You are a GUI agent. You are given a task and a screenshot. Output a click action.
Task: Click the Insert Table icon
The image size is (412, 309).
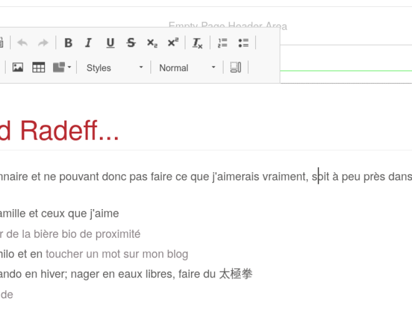[39, 67]
